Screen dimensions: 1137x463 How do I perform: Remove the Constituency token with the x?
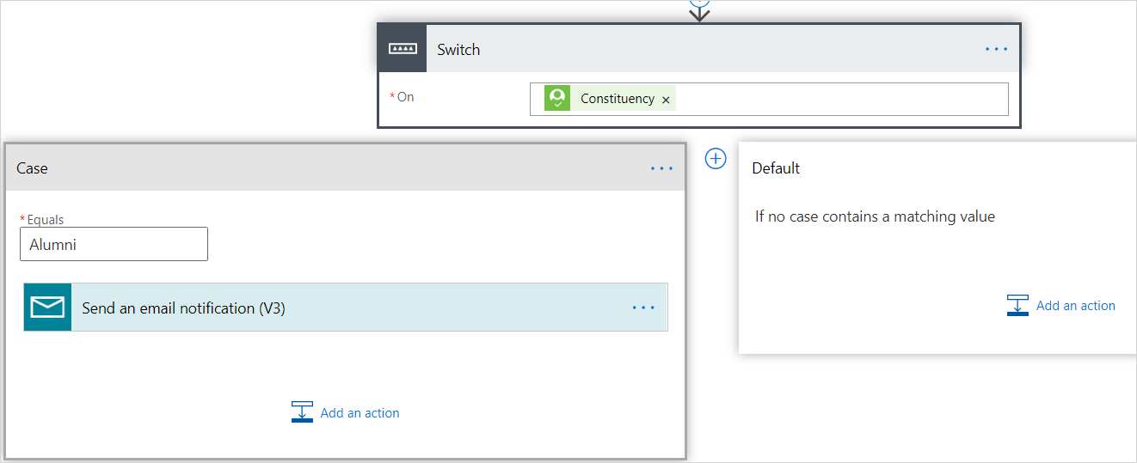[x=666, y=100]
